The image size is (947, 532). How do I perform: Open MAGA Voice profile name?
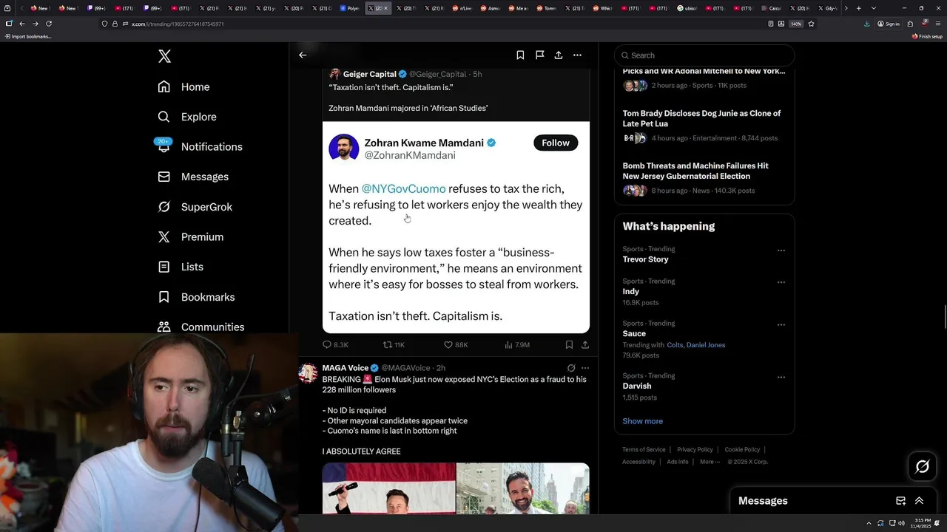pyautogui.click(x=346, y=368)
